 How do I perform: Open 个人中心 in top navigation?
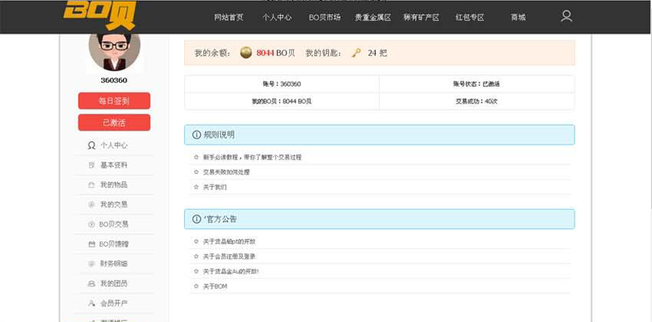277,18
